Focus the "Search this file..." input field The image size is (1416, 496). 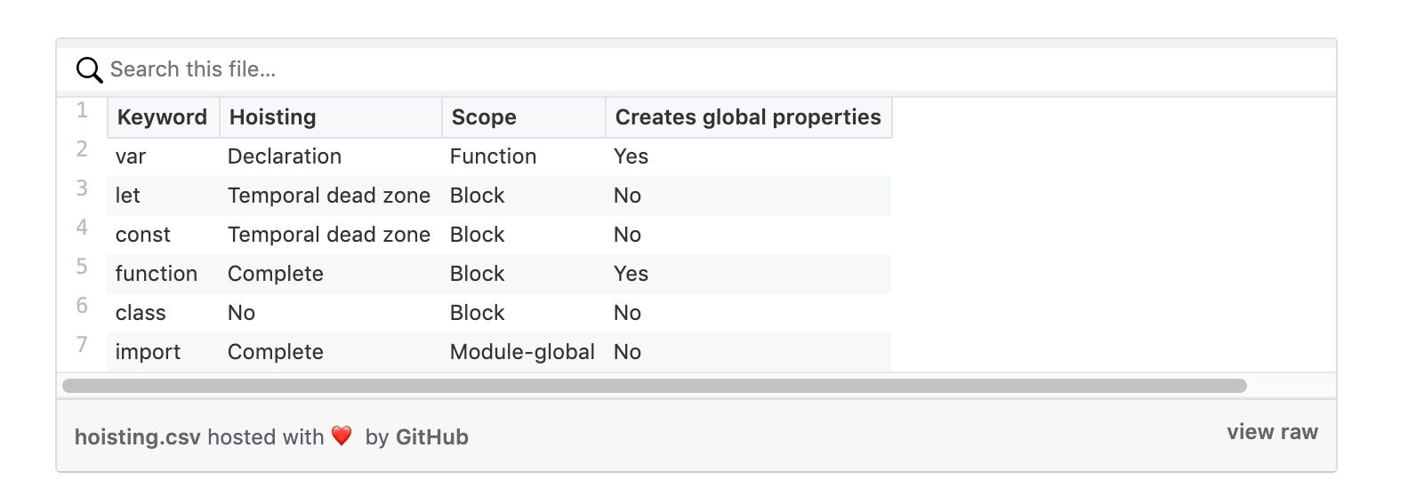point(623,69)
